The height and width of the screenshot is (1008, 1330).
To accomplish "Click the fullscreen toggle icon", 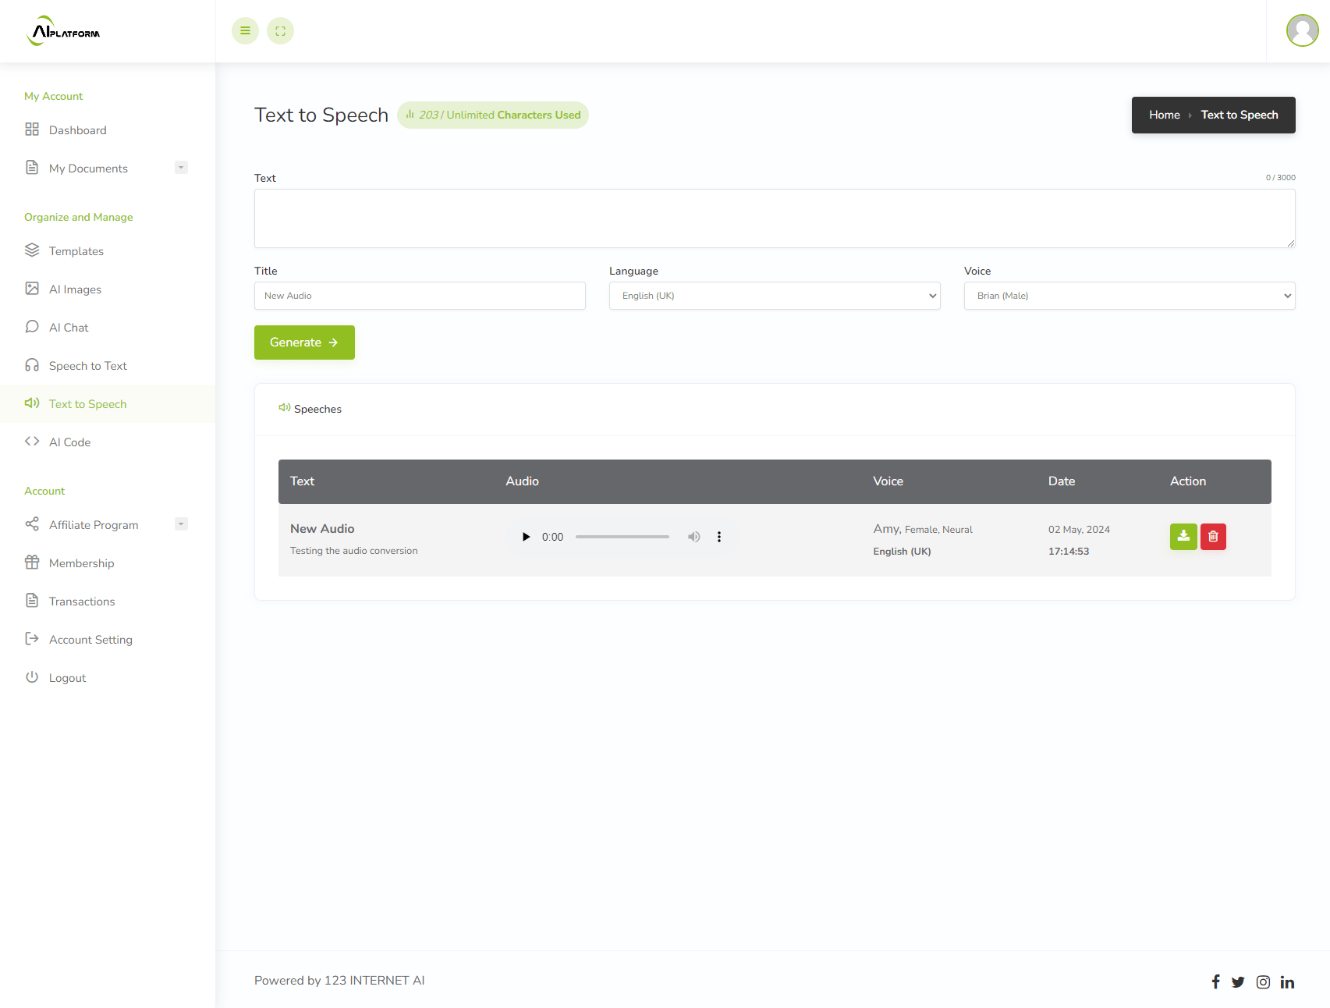I will (x=280, y=31).
